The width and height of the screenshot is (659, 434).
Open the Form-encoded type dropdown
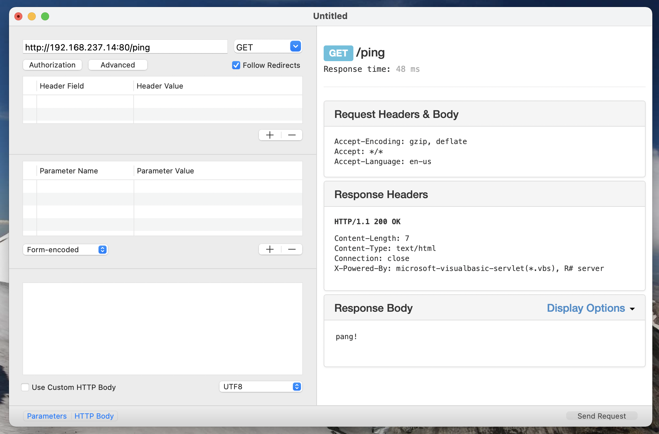(102, 250)
